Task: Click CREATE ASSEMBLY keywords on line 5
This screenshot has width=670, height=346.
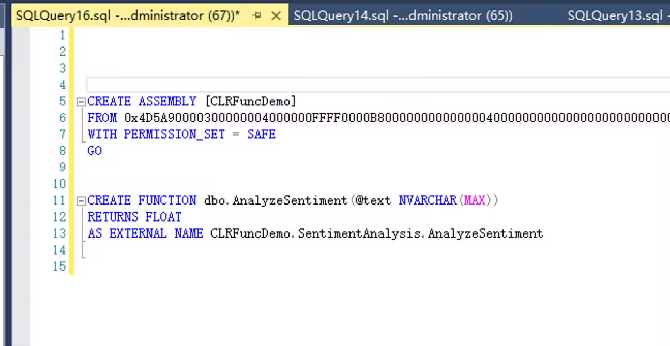Action: 142,101
